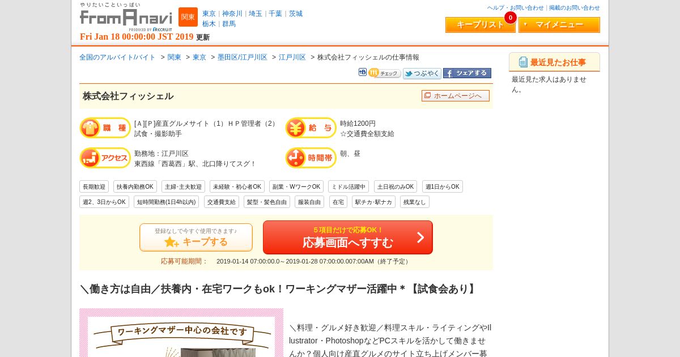This screenshot has width=680, height=357.
Task: Open the 掲載のお問い合わせ link
Action: (x=575, y=8)
